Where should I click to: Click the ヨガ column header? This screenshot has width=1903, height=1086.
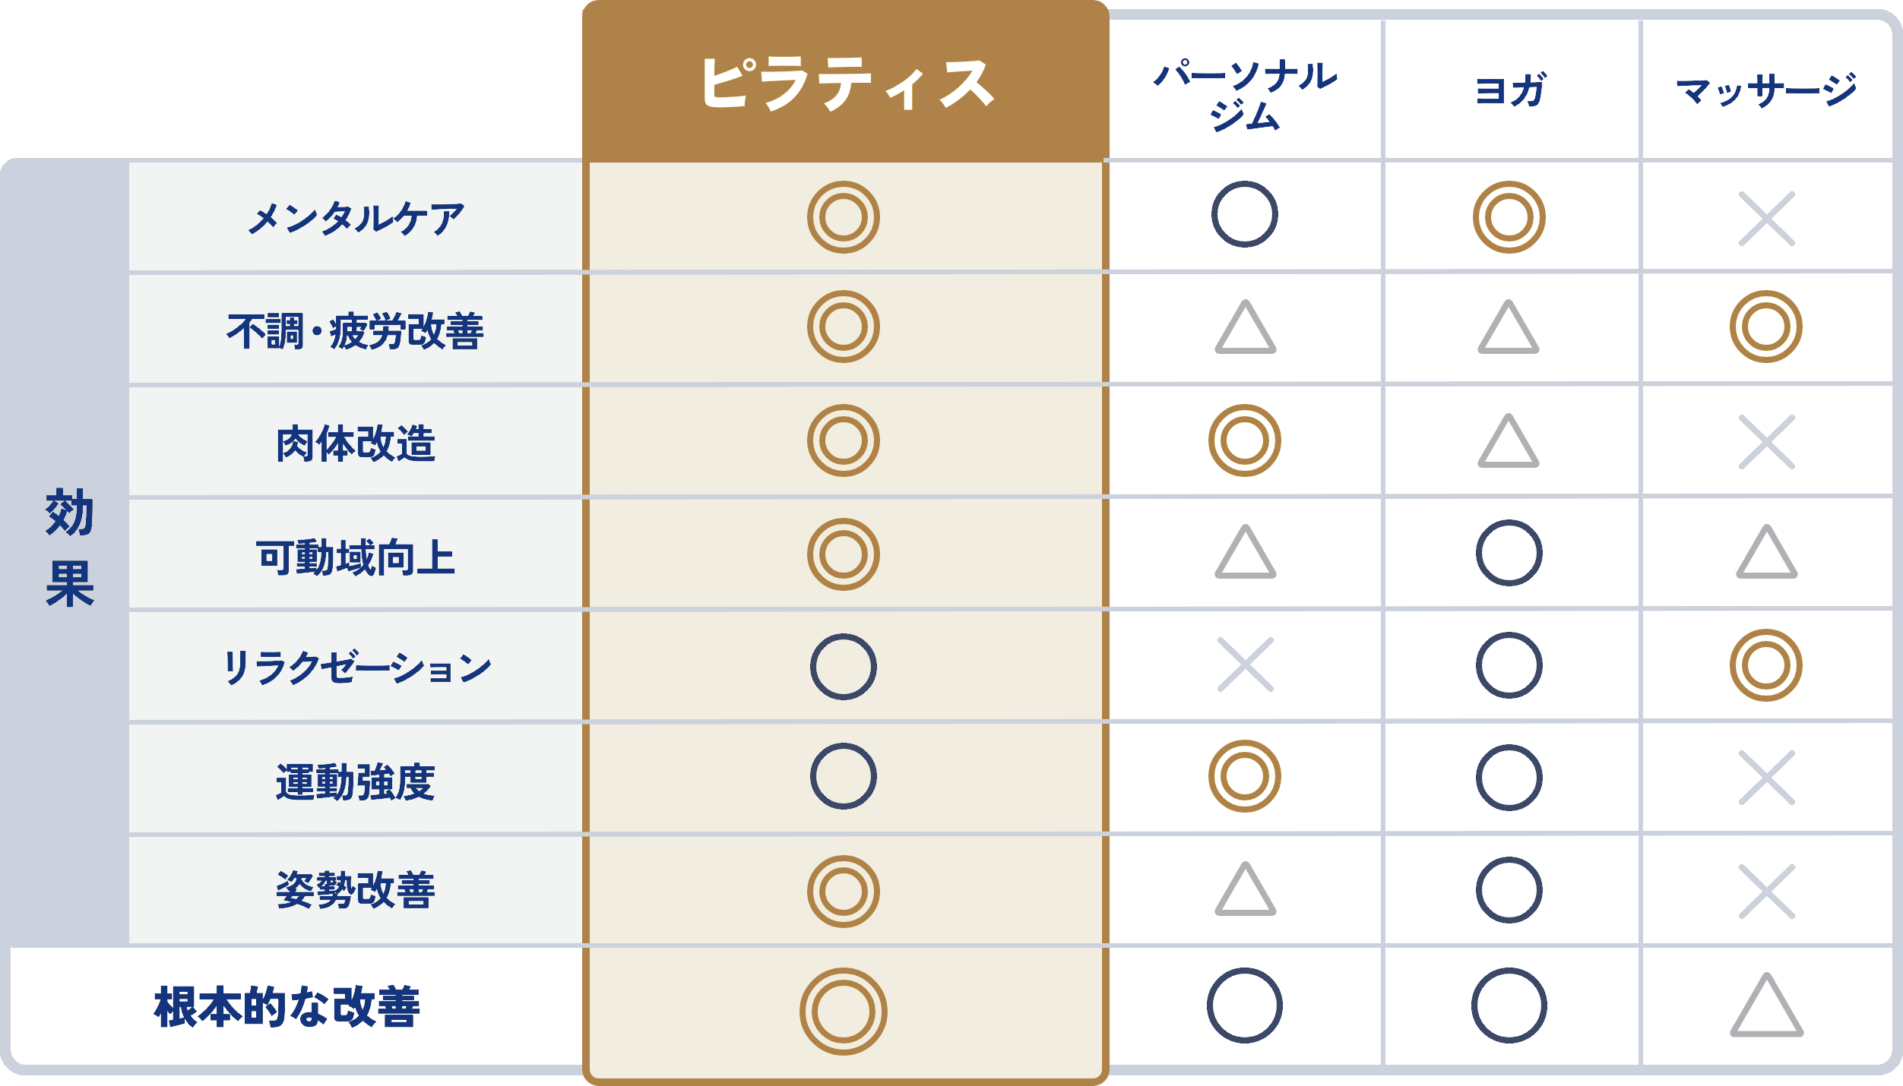tap(1510, 91)
